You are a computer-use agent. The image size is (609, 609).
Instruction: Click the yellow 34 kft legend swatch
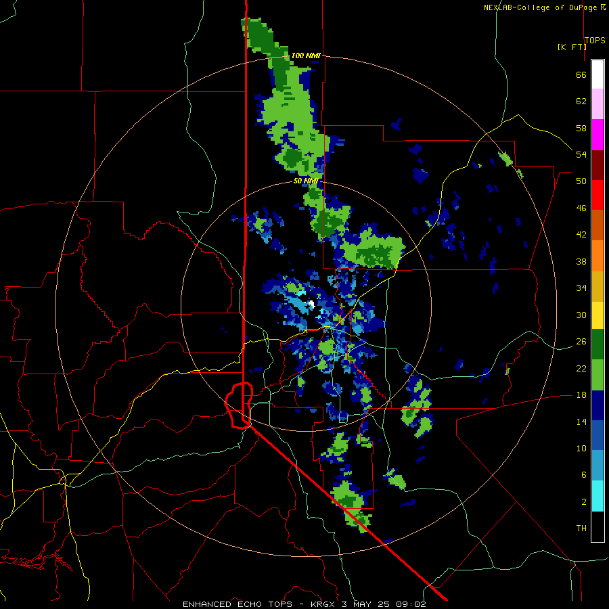point(597,315)
